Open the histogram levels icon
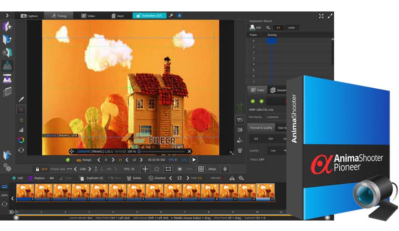Viewport: 399px width, 231px height. (x=21, y=130)
